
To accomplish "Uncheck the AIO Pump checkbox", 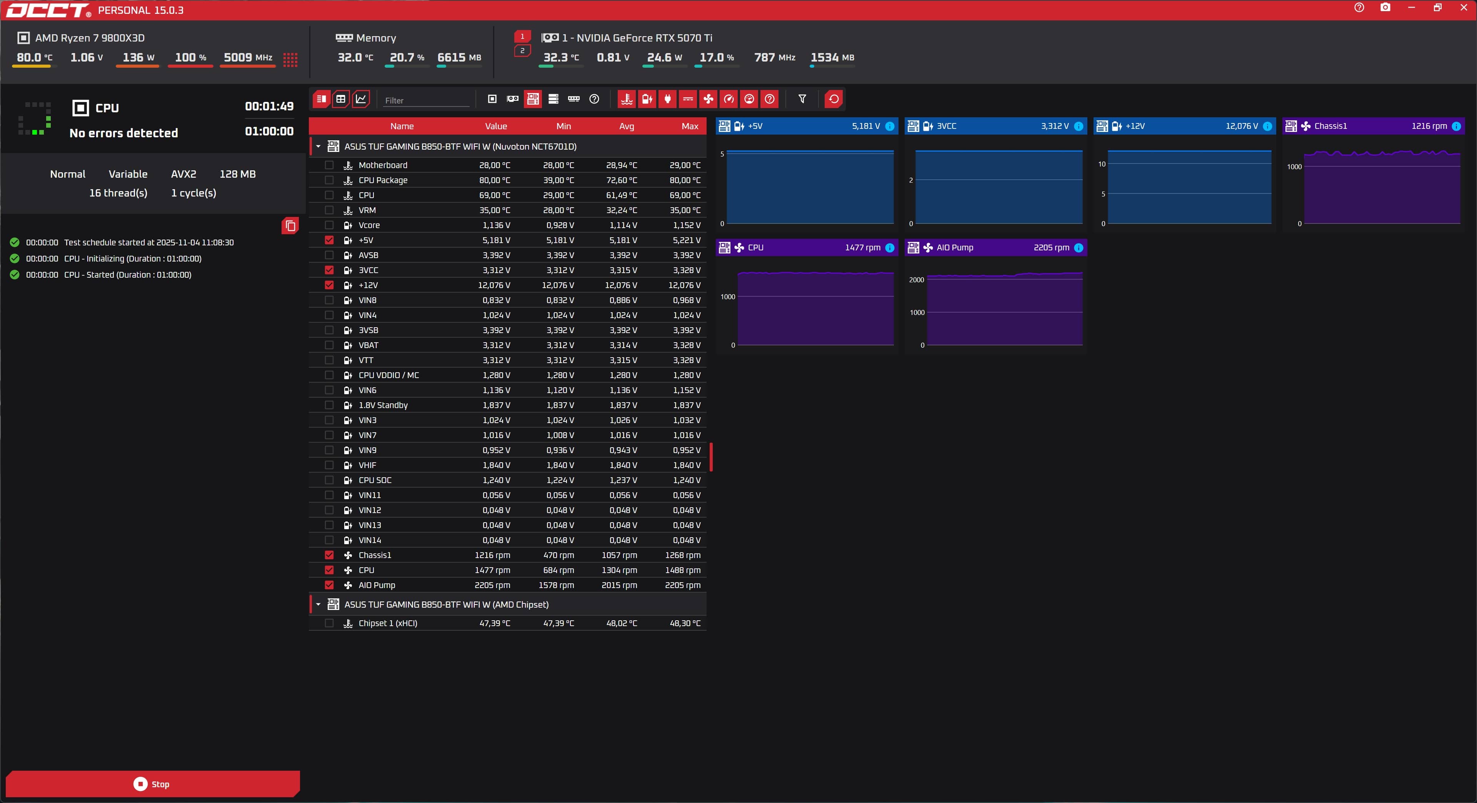I will point(329,585).
